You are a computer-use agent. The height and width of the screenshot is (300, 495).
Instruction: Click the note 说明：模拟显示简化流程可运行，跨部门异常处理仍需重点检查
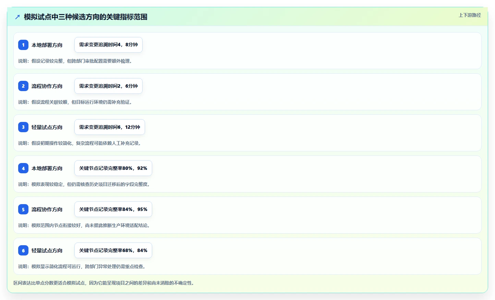[83, 266]
